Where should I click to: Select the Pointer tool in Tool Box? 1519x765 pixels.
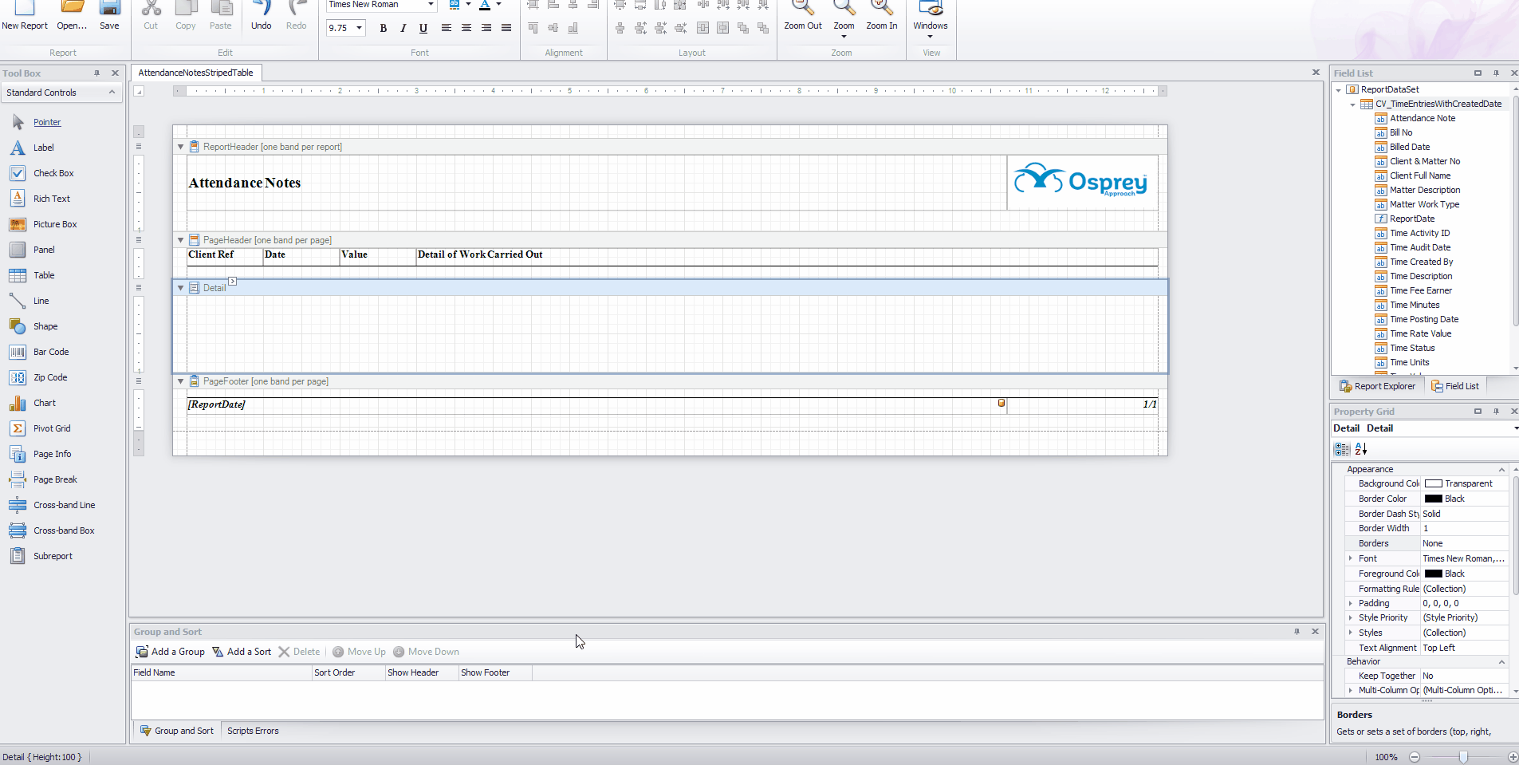[47, 122]
